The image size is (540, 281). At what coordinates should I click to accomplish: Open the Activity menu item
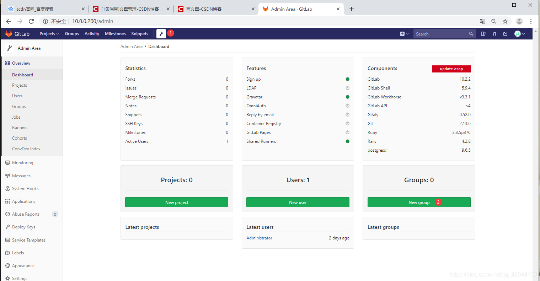click(x=92, y=34)
